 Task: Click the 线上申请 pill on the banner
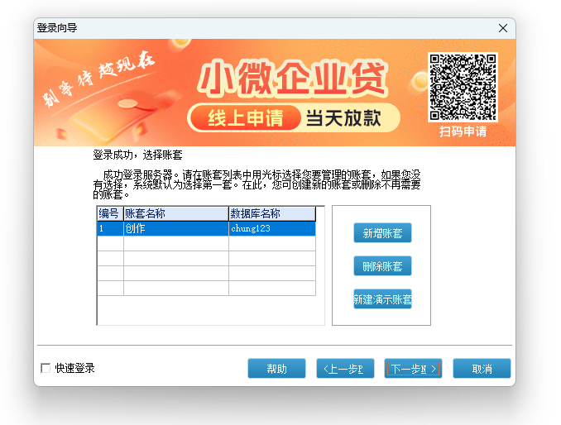tap(244, 118)
